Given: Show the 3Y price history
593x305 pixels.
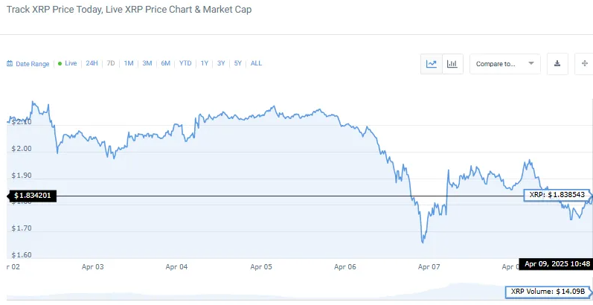Looking at the screenshot, I should [x=221, y=64].
